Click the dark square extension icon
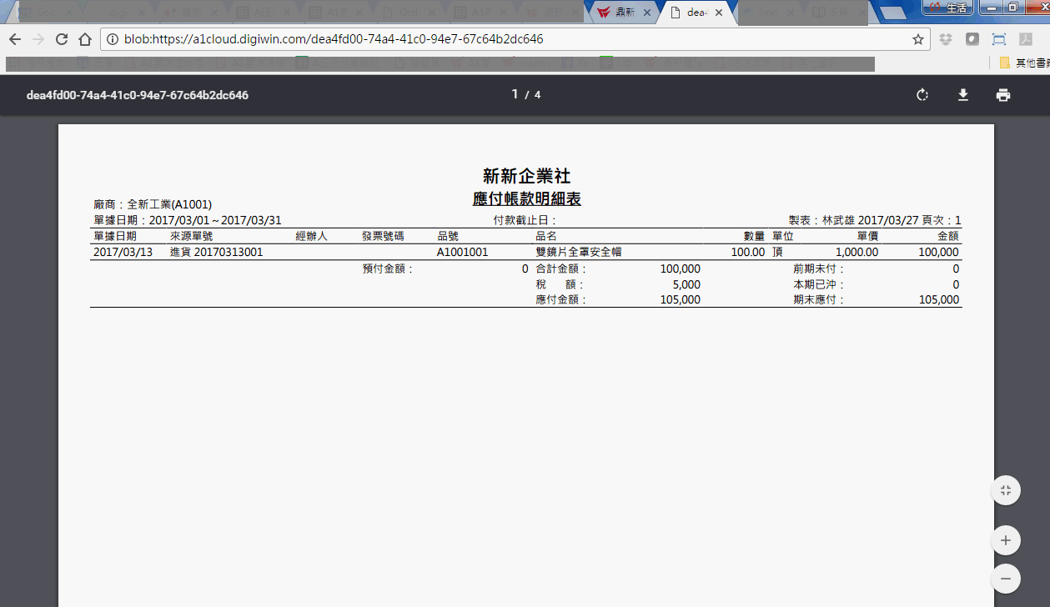This screenshot has width=1050, height=607. point(972,39)
